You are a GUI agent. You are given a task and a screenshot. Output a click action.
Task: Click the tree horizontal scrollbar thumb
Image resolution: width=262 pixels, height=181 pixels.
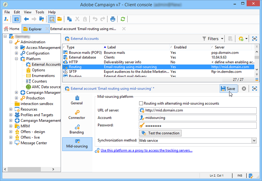tap(24, 169)
